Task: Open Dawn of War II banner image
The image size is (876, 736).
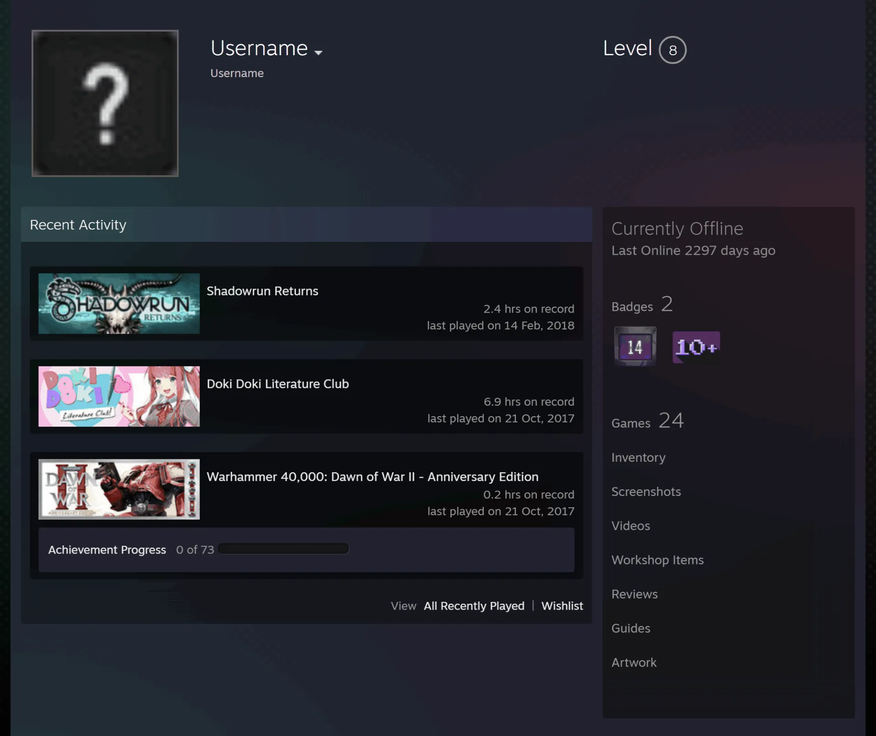Action: (119, 489)
